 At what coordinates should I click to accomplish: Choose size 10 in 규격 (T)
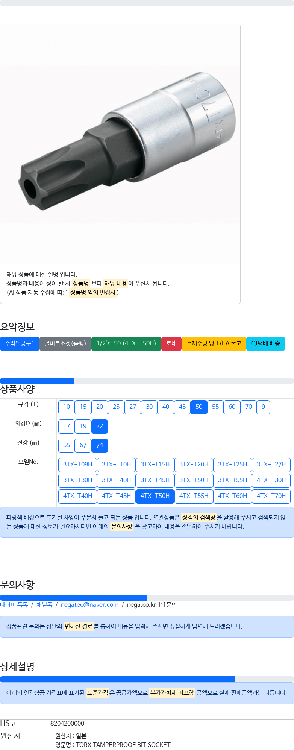click(67, 407)
